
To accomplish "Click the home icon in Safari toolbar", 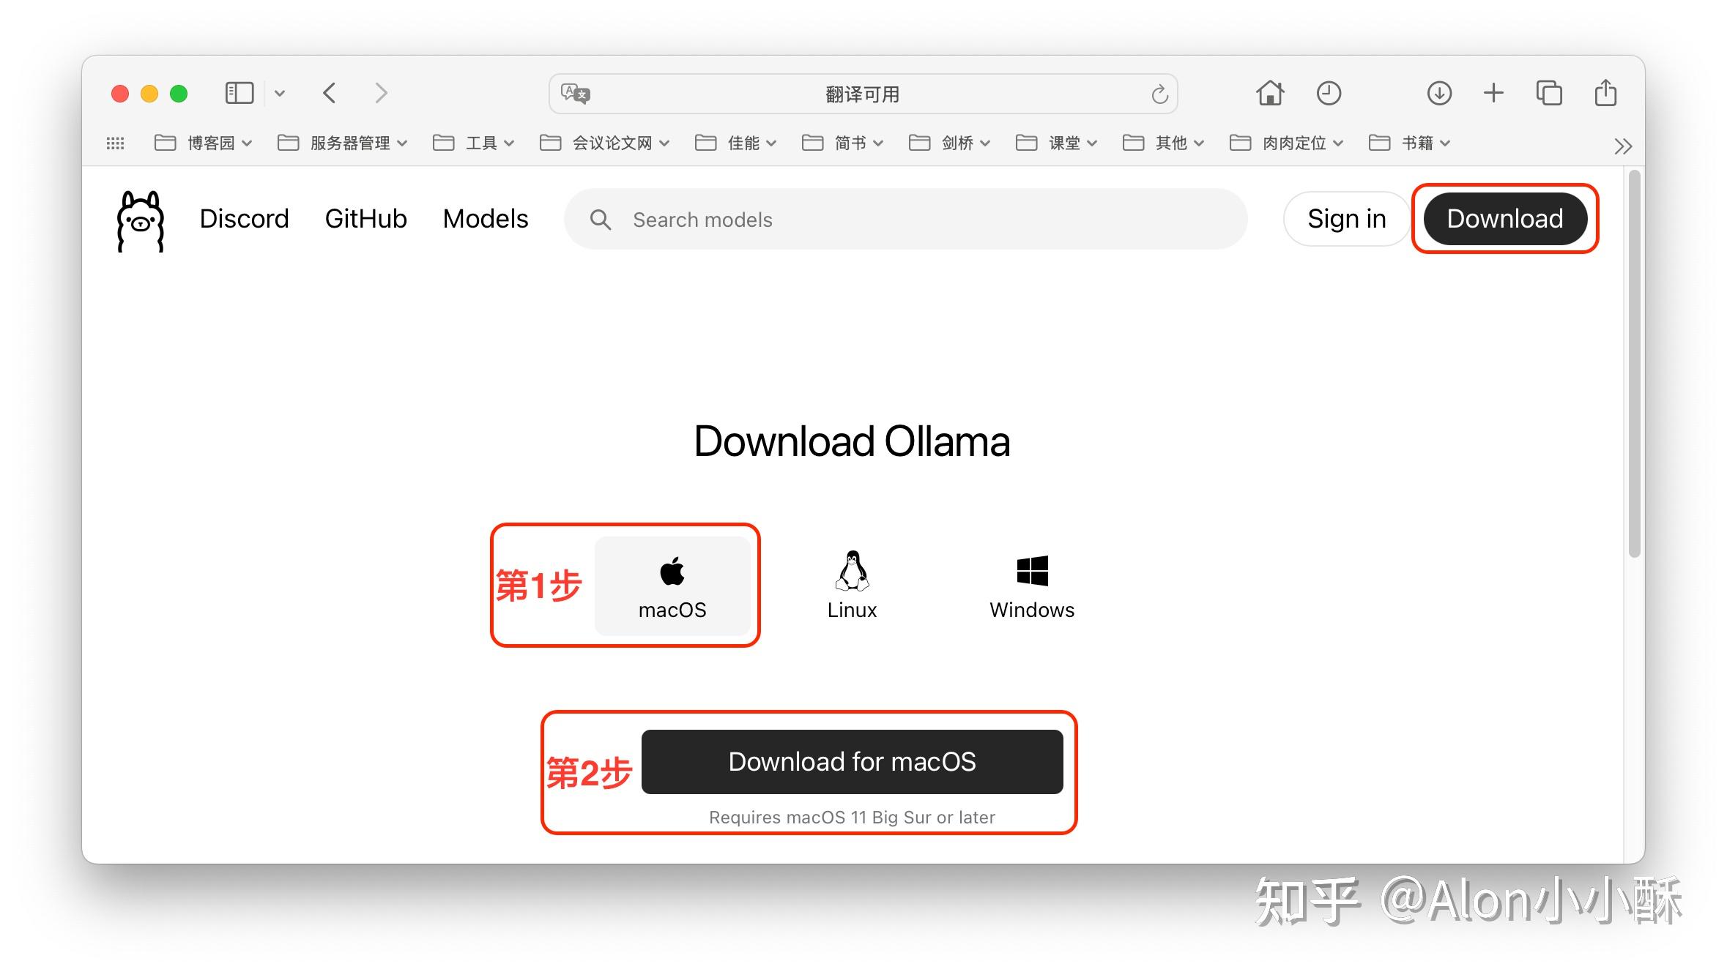I will 1269,93.
